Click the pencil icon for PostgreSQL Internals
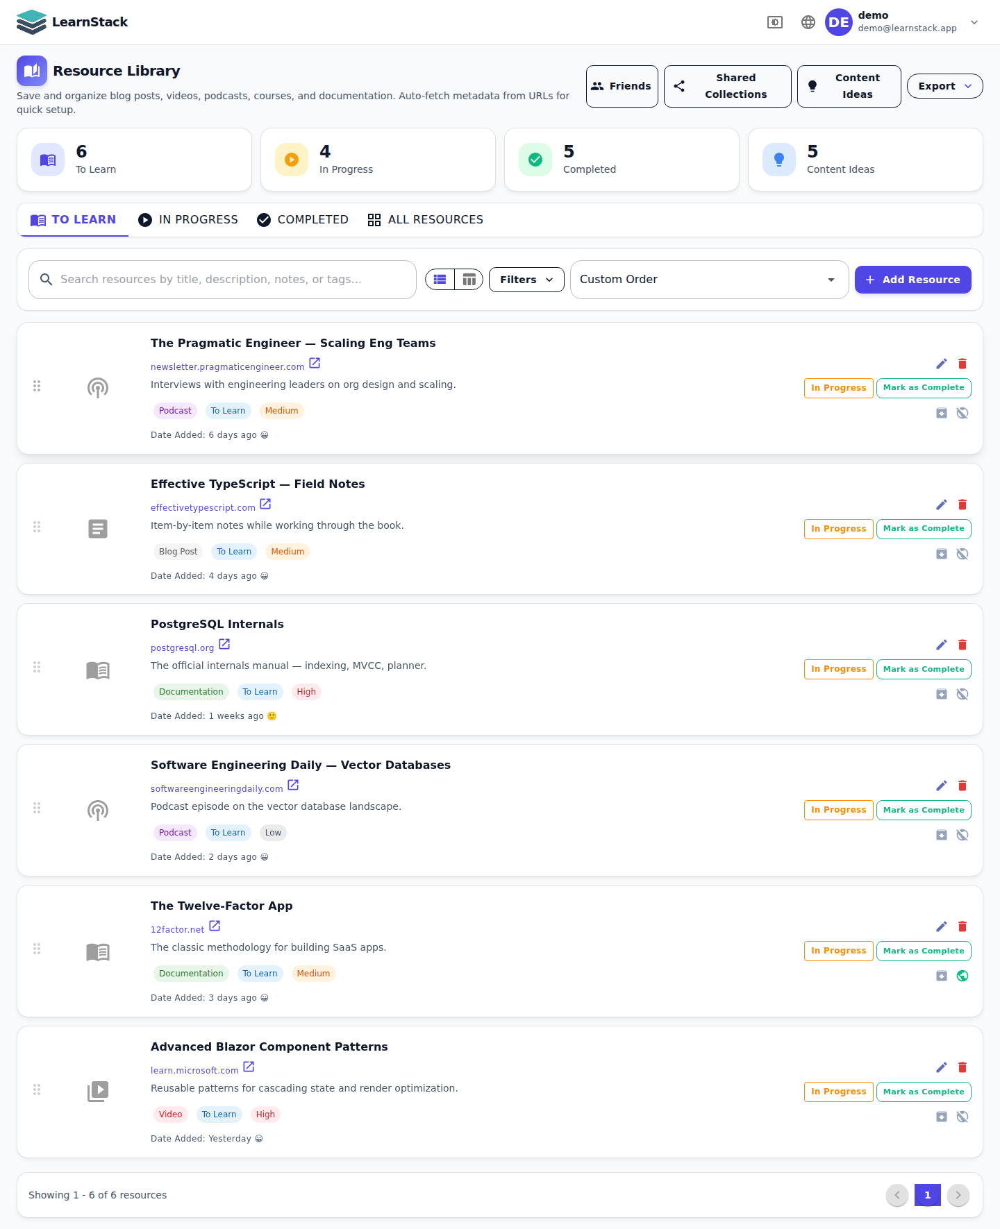This screenshot has width=1000, height=1229. (x=942, y=645)
